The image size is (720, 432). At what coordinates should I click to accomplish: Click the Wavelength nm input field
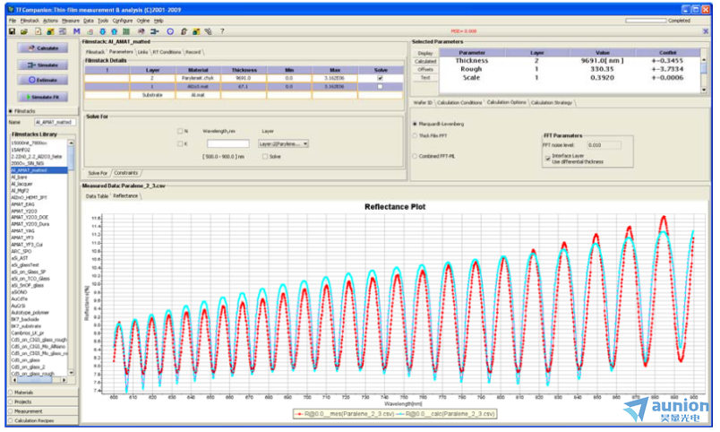tap(227, 143)
